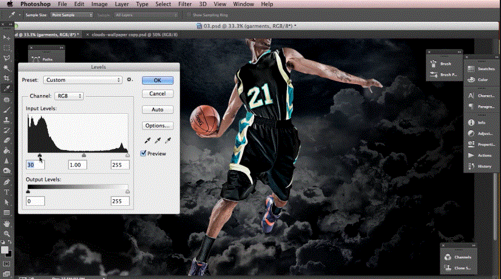The width and height of the screenshot is (501, 279).
Task: Click the midtone 1.00 input field
Action: 77,165
